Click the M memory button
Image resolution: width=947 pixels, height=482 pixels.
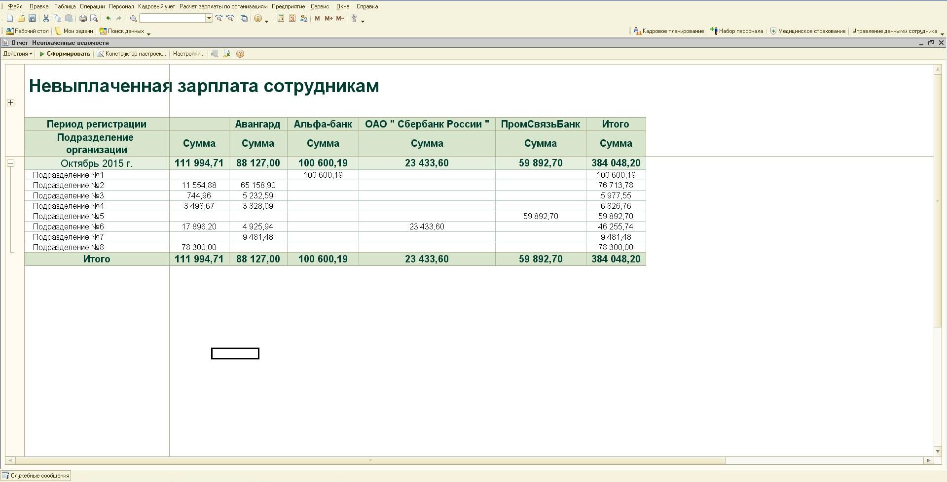tap(317, 19)
